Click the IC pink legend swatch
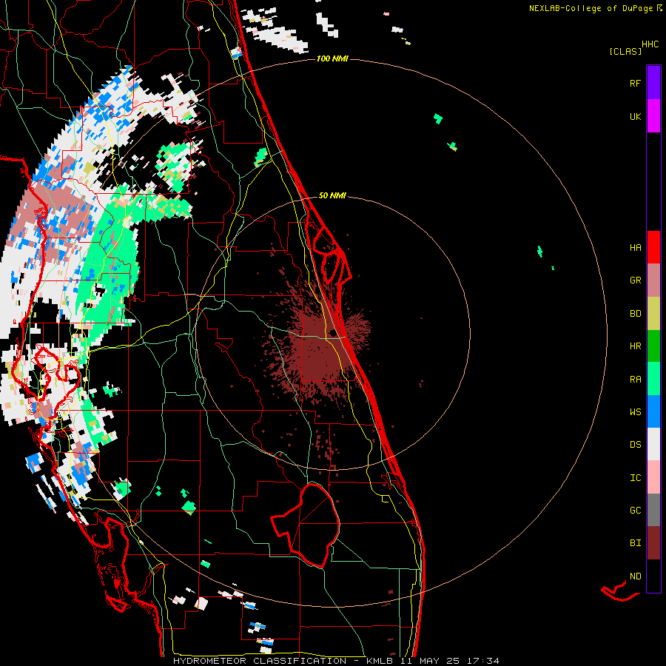Viewport: 666px width, 666px height. coord(653,477)
